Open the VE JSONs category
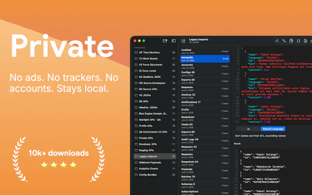312x195 pixels. click(155, 95)
